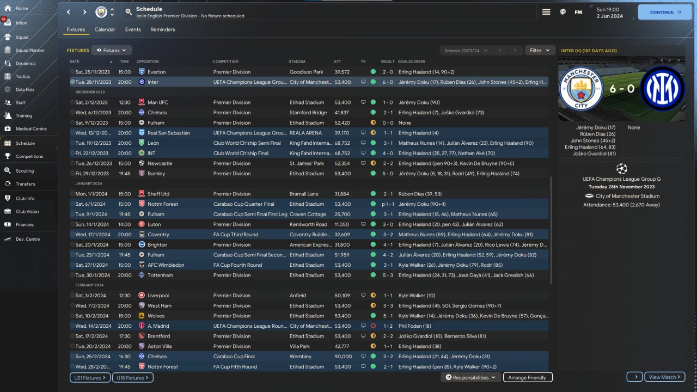Select the Fixtures tab

[76, 29]
